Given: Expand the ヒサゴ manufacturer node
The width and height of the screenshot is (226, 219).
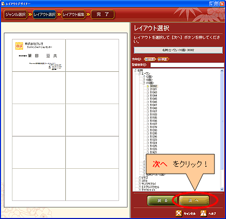Looking at the screenshot, I should 140,178.
